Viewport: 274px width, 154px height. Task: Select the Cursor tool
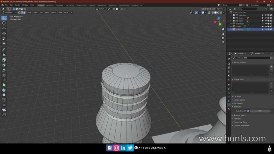4,23
